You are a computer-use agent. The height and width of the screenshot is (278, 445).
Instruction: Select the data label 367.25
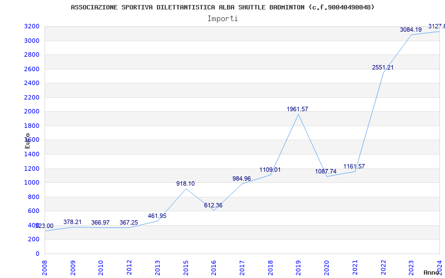click(128, 223)
